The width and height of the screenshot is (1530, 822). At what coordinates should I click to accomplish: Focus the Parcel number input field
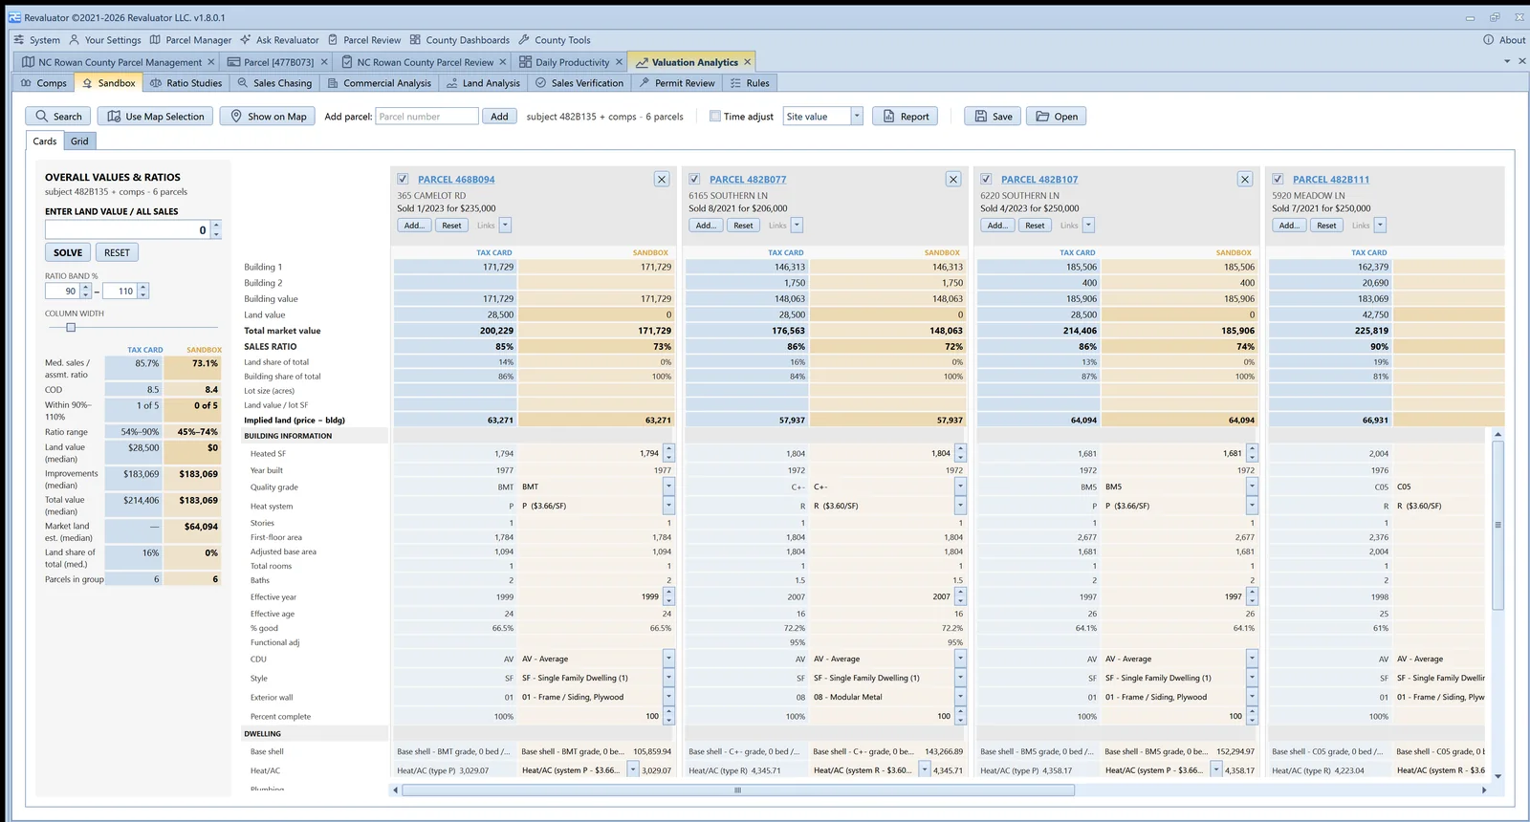click(x=426, y=117)
